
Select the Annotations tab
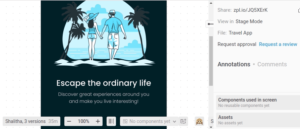point(234,64)
